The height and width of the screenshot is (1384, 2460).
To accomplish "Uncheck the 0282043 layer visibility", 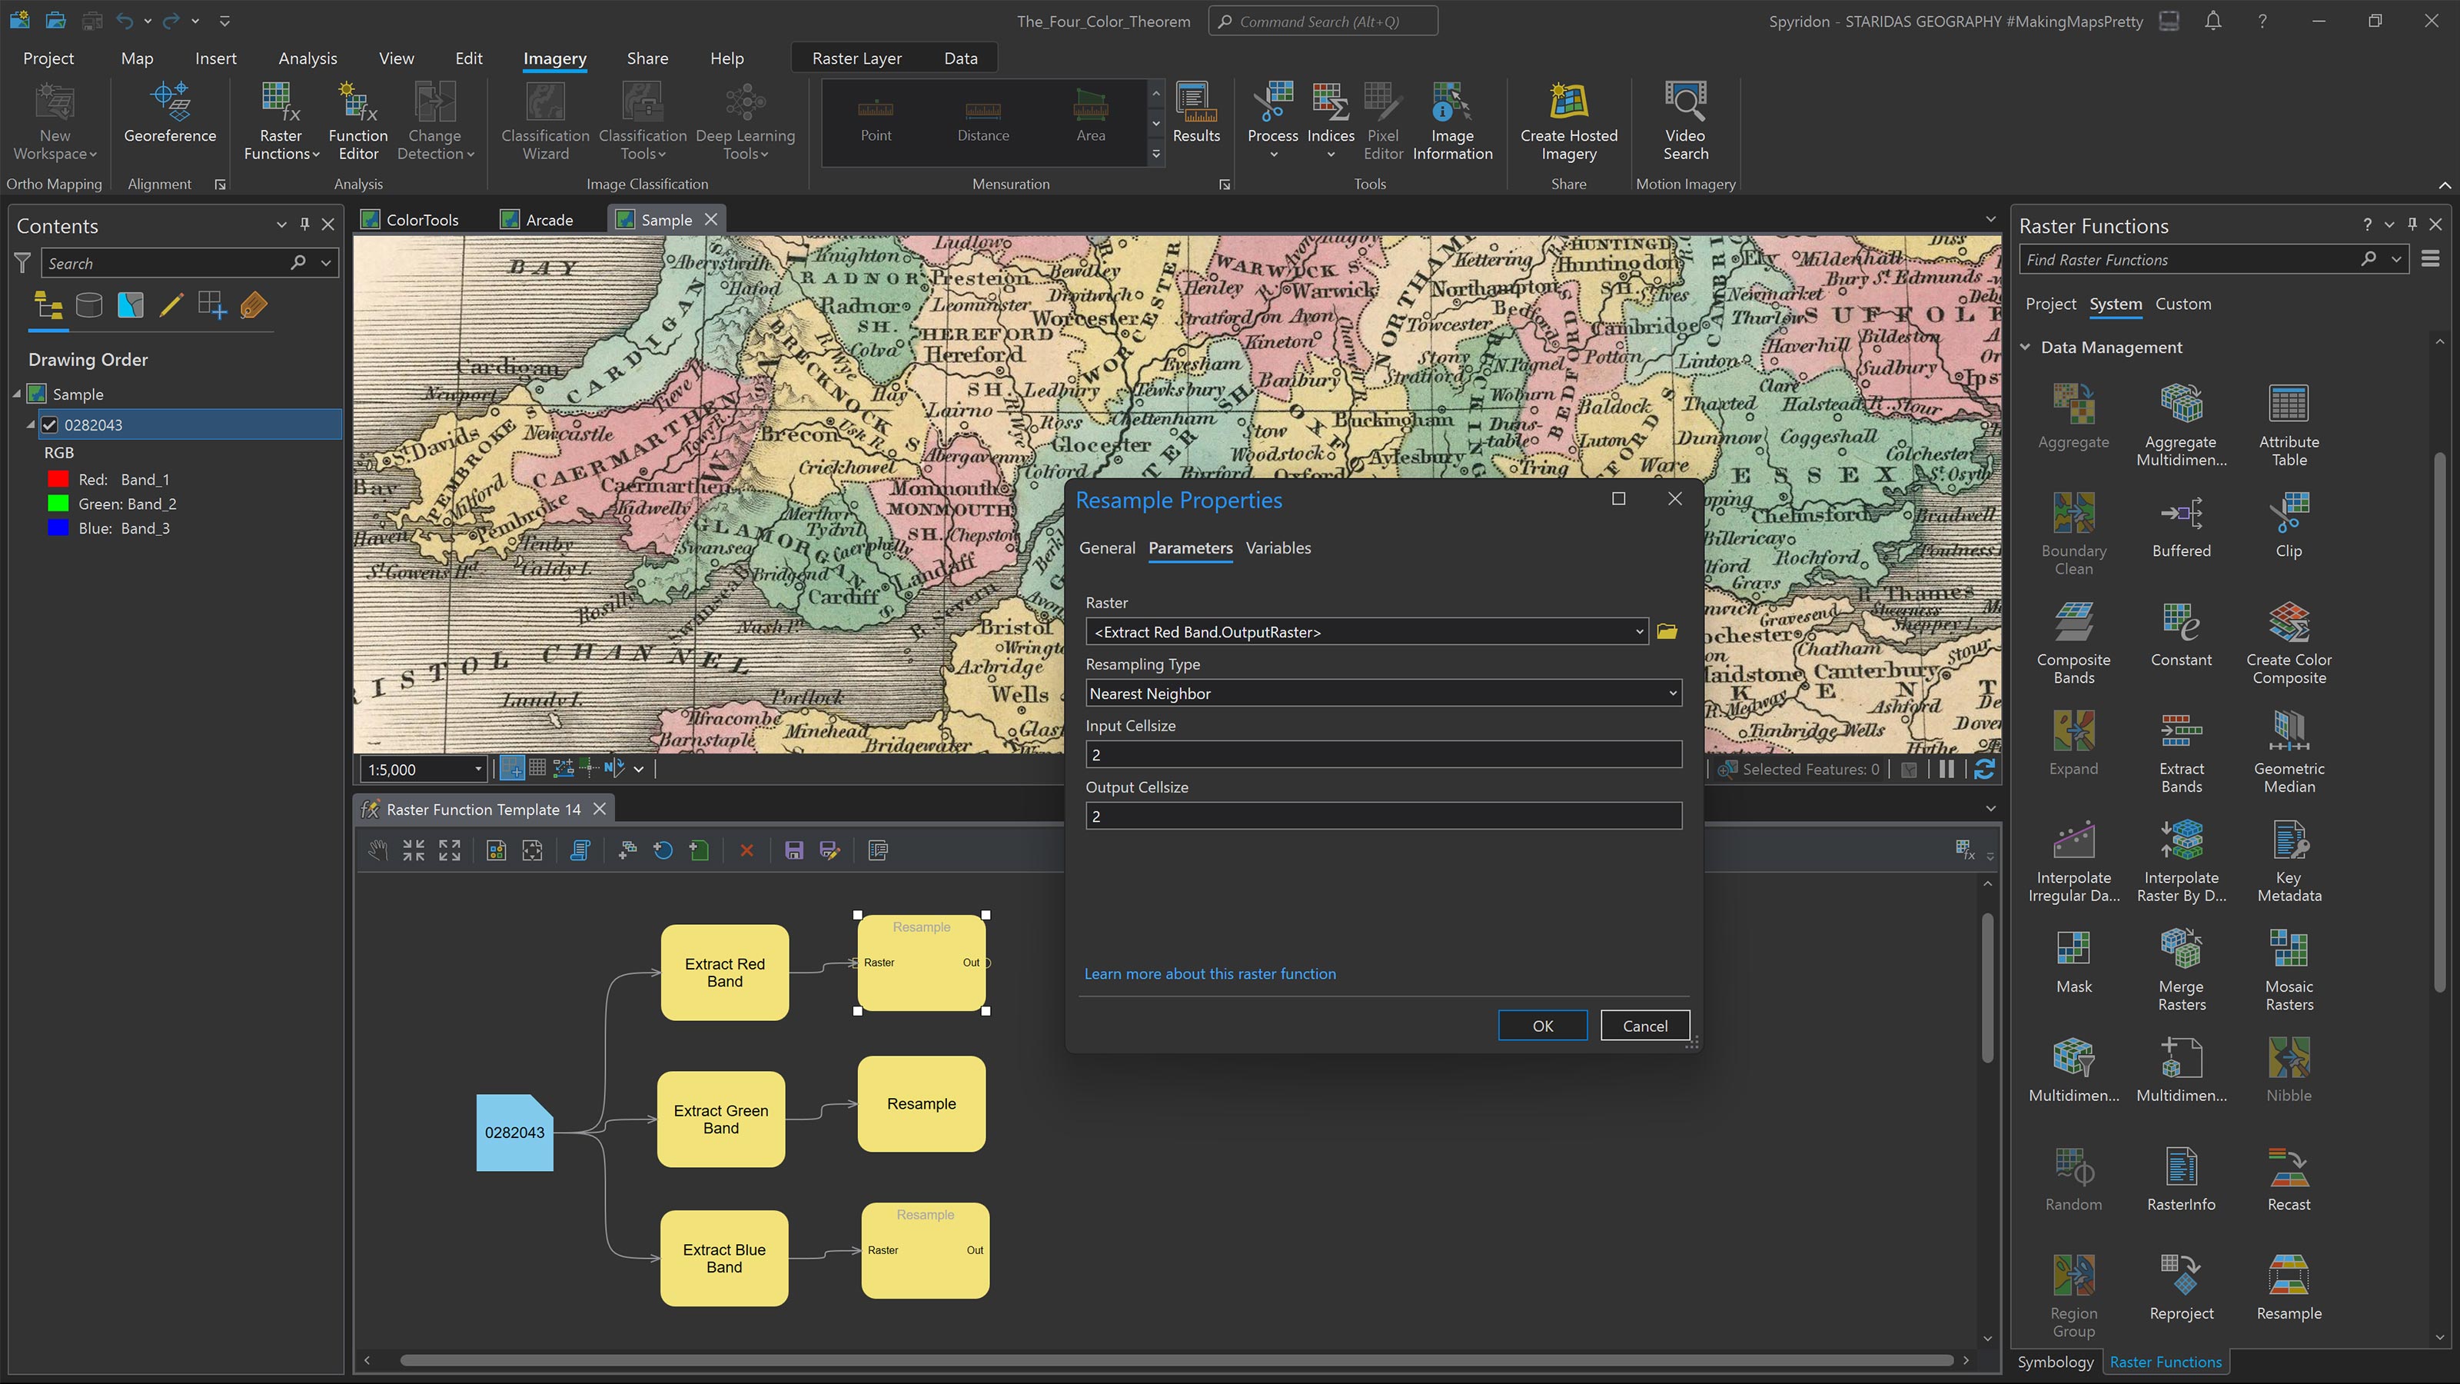I will tap(51, 425).
